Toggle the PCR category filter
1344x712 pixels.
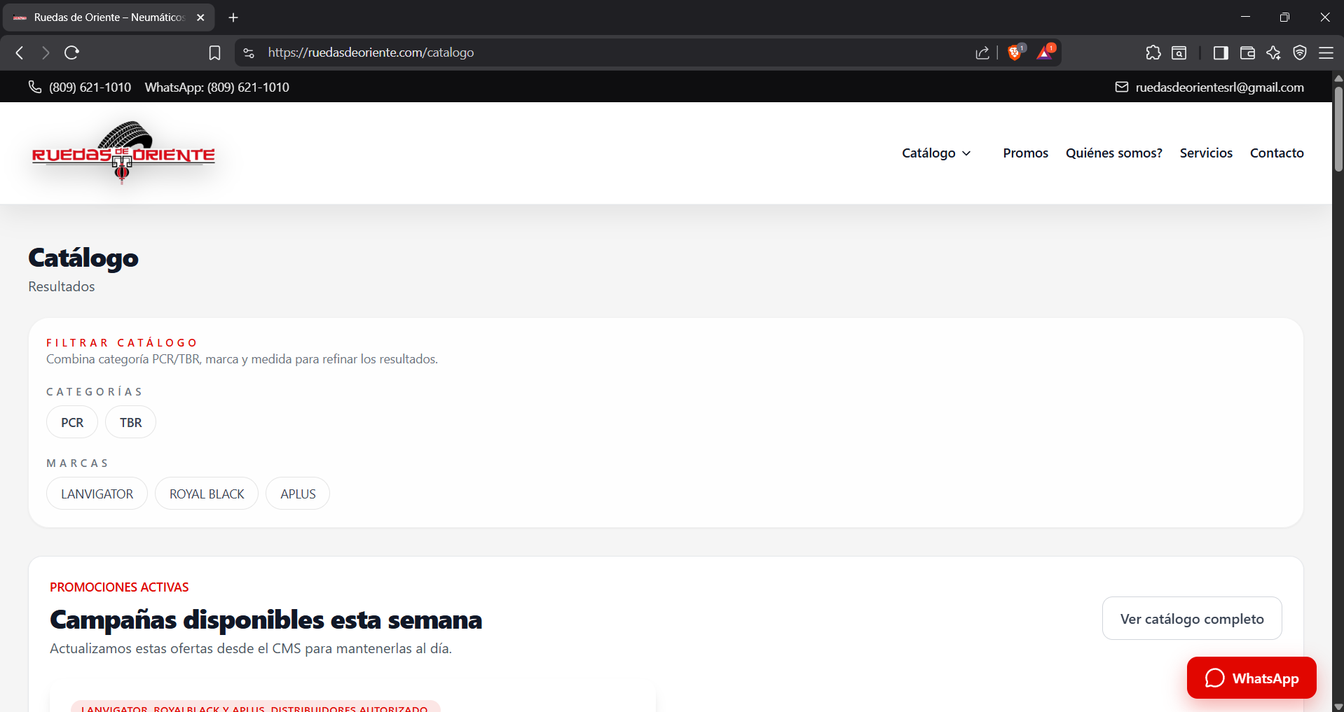click(72, 422)
